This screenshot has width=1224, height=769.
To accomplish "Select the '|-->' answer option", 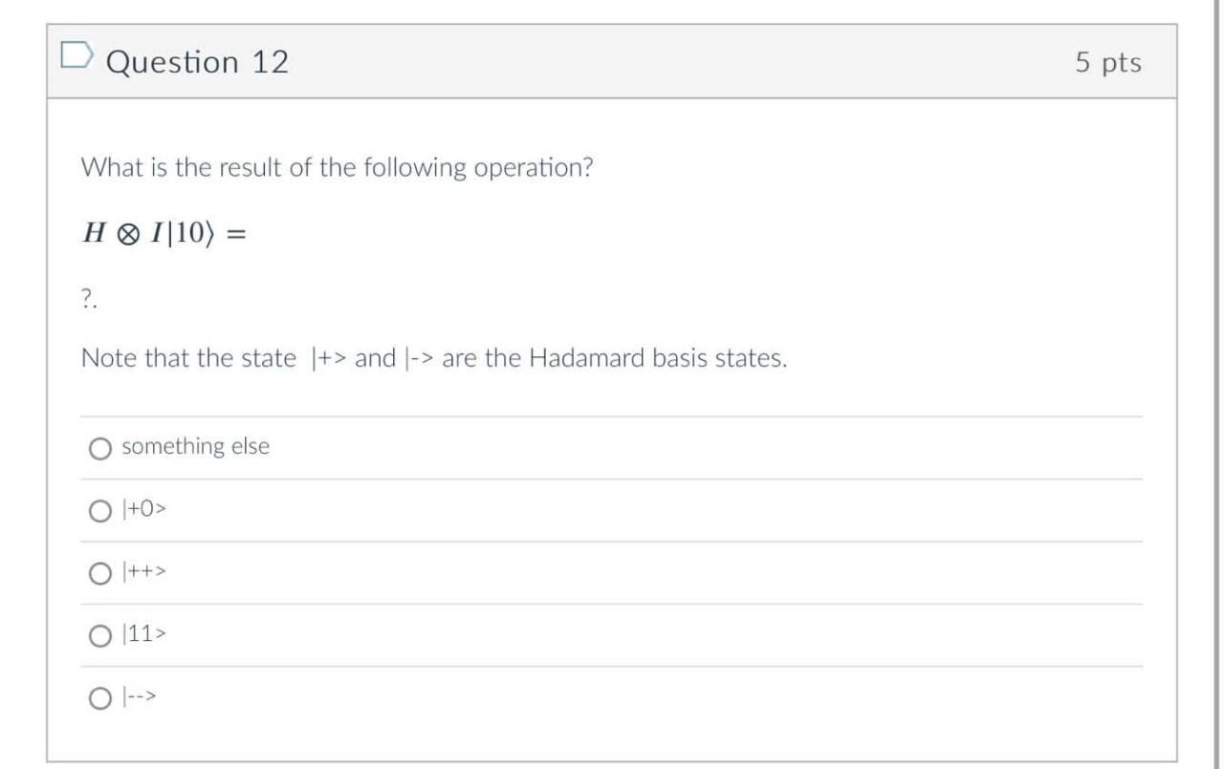I will pyautogui.click(x=99, y=698).
